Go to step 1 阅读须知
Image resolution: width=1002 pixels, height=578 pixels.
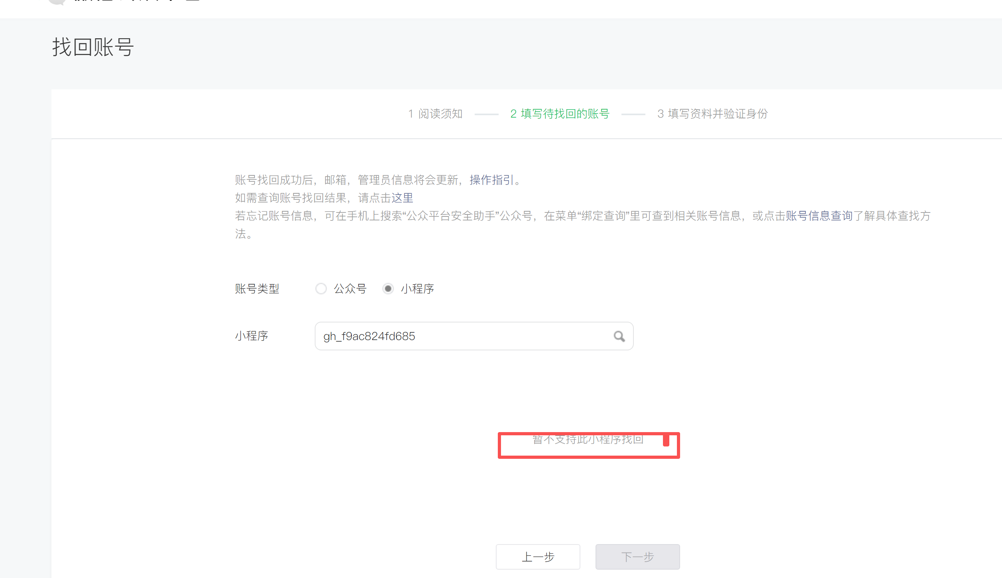435,114
